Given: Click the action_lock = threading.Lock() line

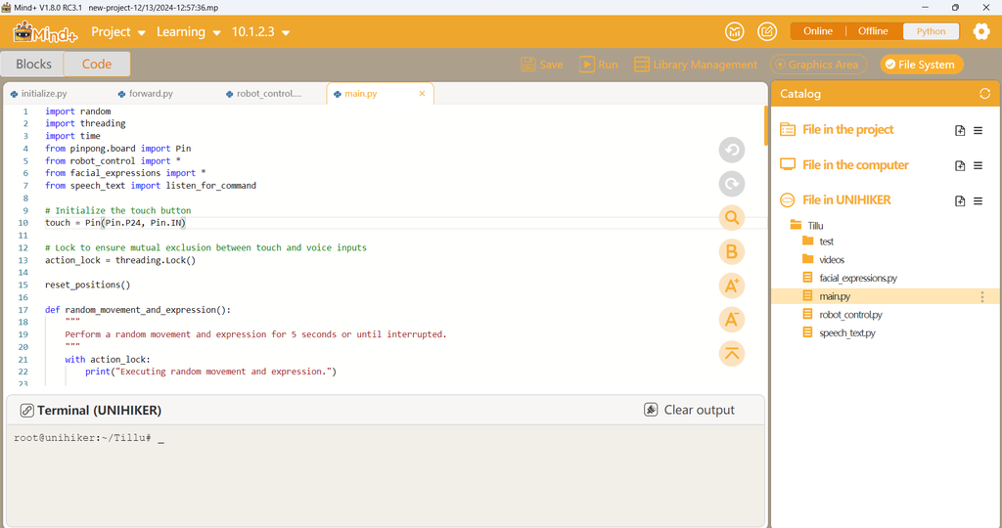Looking at the screenshot, I should click(120, 260).
